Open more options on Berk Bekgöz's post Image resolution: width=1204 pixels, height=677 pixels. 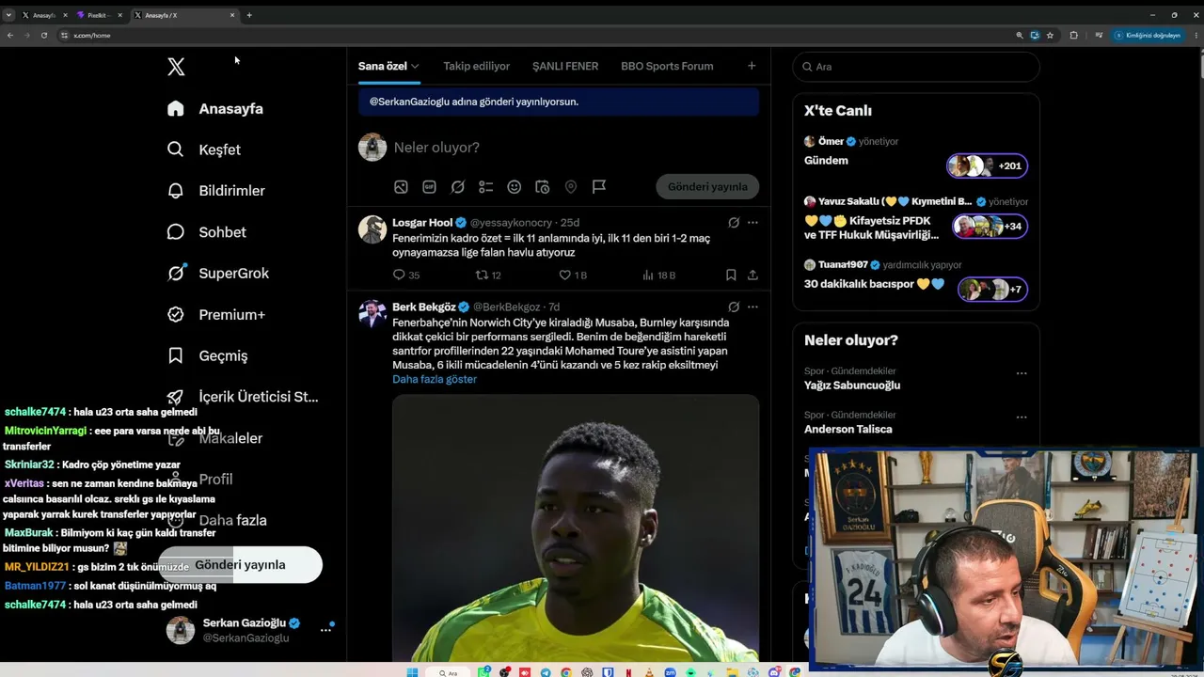(x=752, y=307)
